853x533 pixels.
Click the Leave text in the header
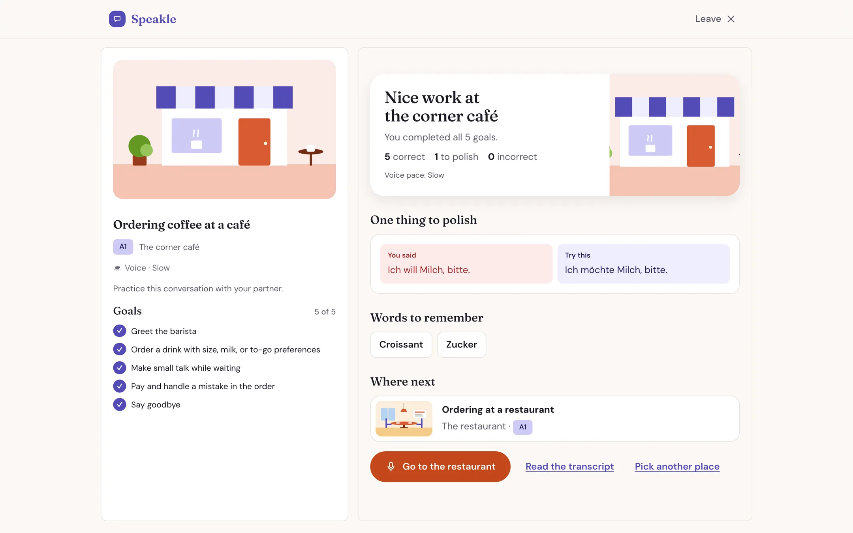(708, 19)
